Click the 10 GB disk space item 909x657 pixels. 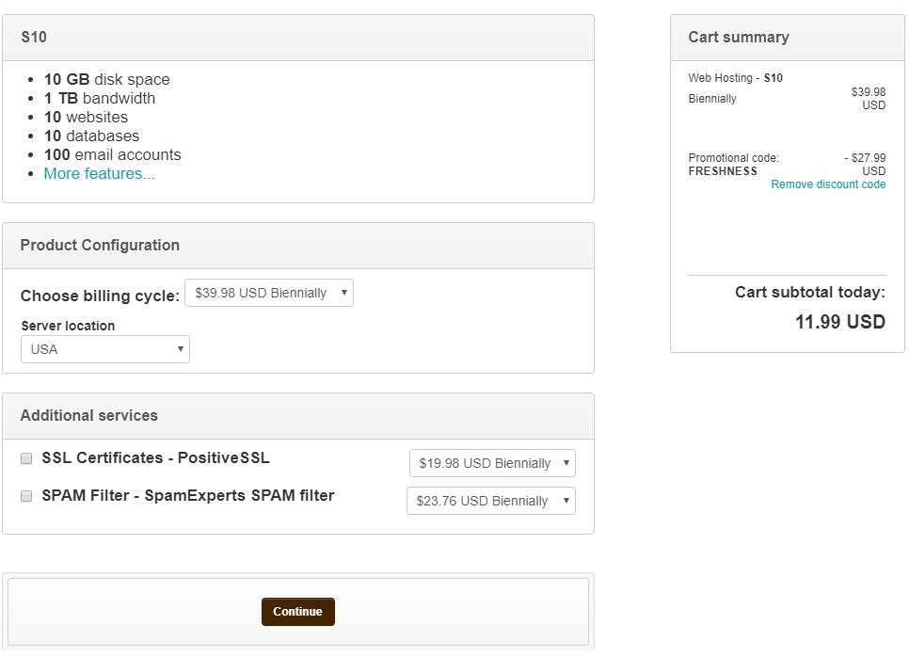tap(106, 79)
